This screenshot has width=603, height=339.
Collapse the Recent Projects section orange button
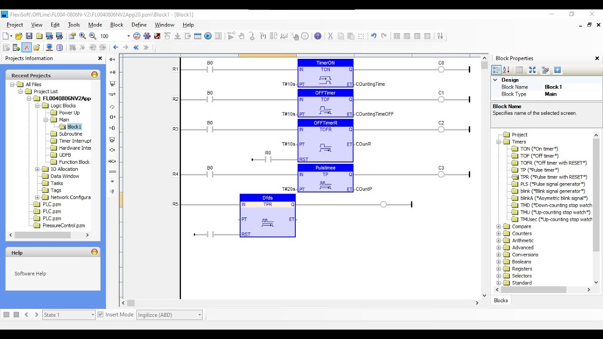(x=94, y=75)
